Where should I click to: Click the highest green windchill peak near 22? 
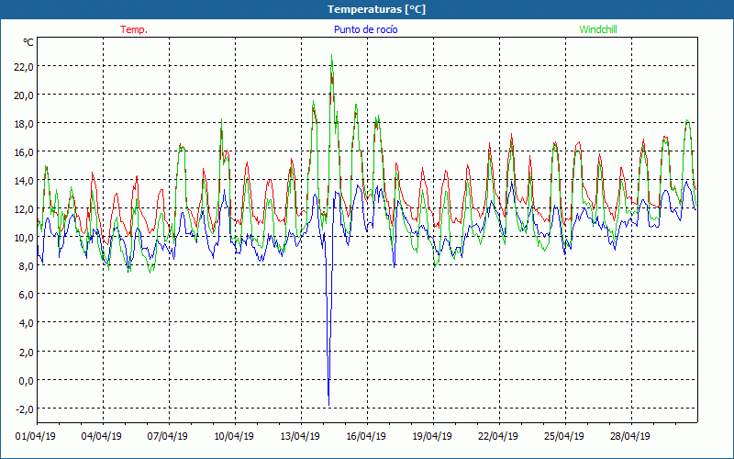(x=332, y=56)
